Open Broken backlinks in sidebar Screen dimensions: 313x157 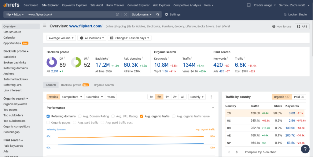tap(15, 62)
